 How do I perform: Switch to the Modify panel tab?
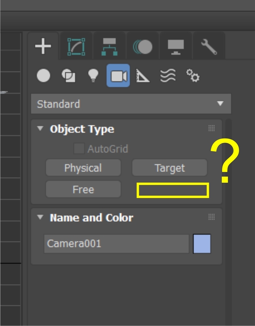[76, 47]
